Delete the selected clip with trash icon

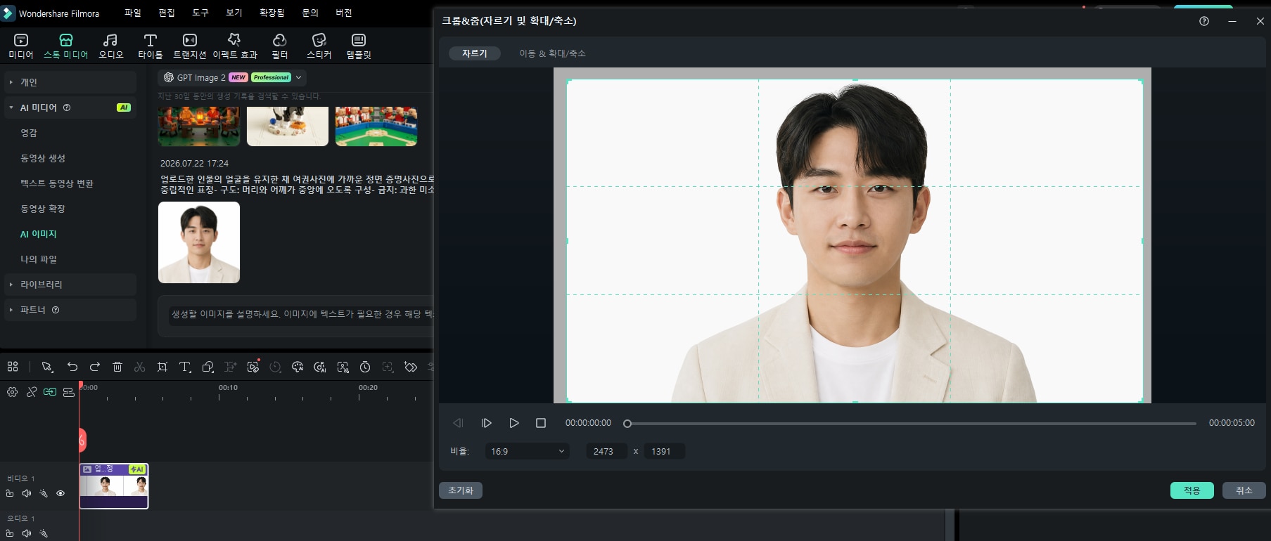[117, 367]
